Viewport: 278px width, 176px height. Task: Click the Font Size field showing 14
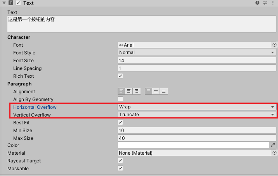pyautogui.click(x=197, y=60)
